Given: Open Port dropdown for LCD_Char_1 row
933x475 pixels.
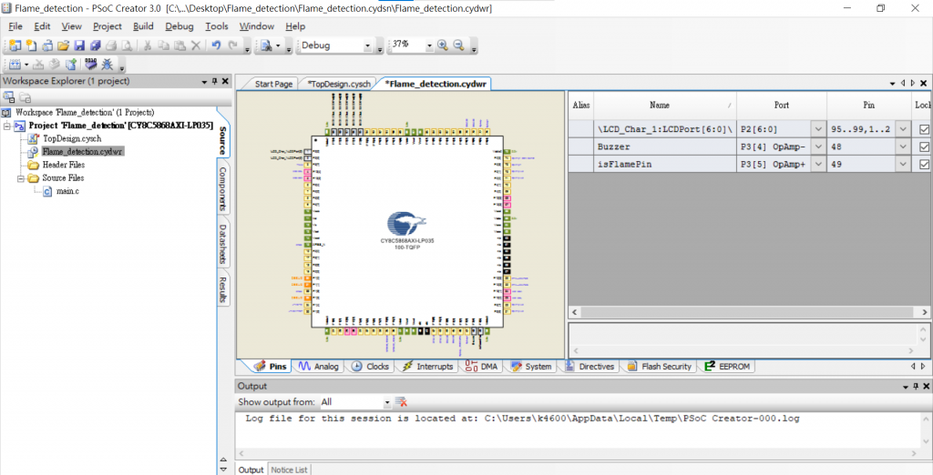Looking at the screenshot, I should click(818, 129).
